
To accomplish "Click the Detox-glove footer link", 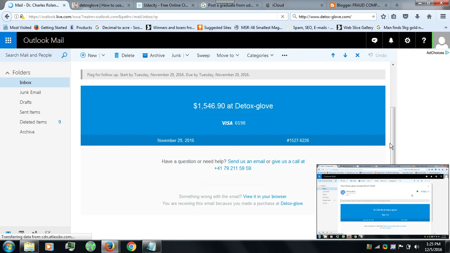I will pyautogui.click(x=292, y=203).
